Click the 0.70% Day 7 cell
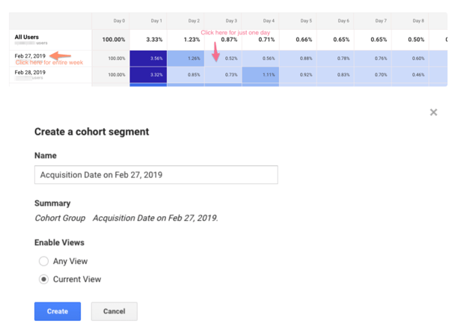Image resolution: width=449 pixels, height=324 pixels. coord(373,75)
